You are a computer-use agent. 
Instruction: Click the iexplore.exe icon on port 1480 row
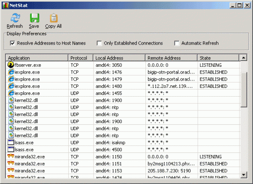[11, 86]
